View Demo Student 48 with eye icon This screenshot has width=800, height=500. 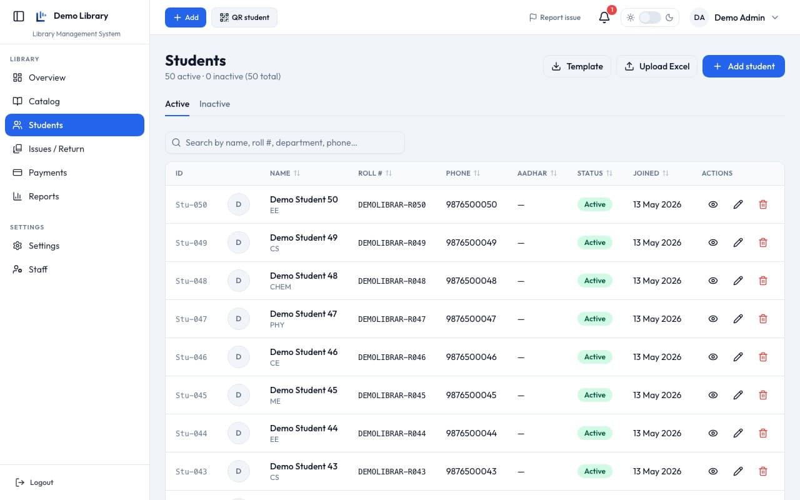(713, 281)
